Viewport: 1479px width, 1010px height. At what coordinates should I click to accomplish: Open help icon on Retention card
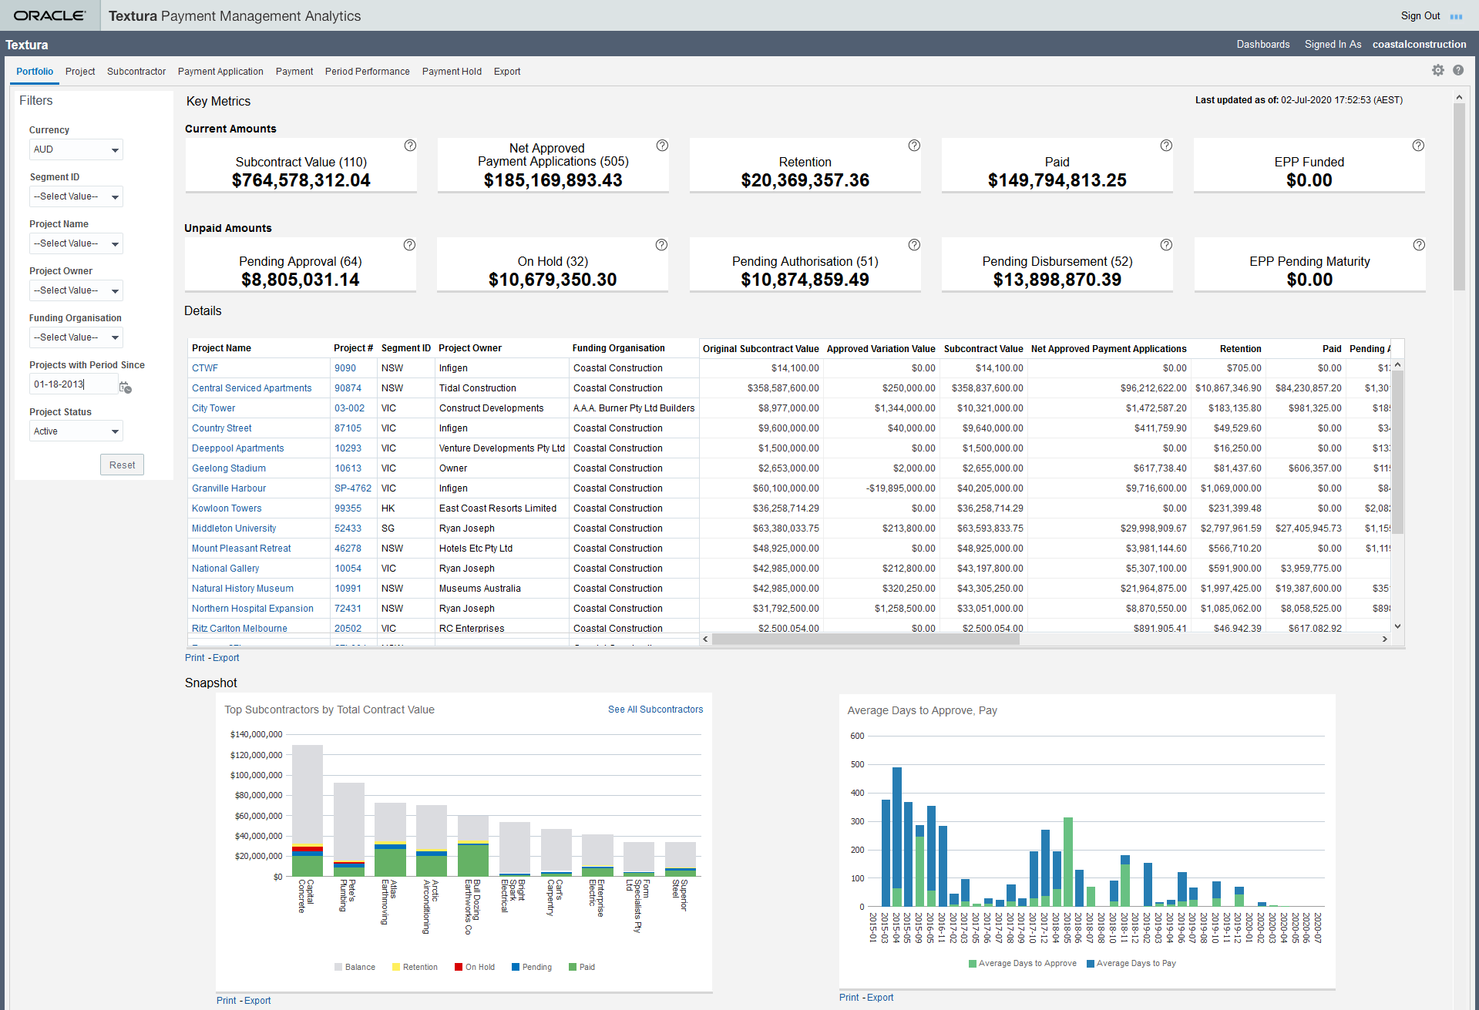(x=914, y=145)
